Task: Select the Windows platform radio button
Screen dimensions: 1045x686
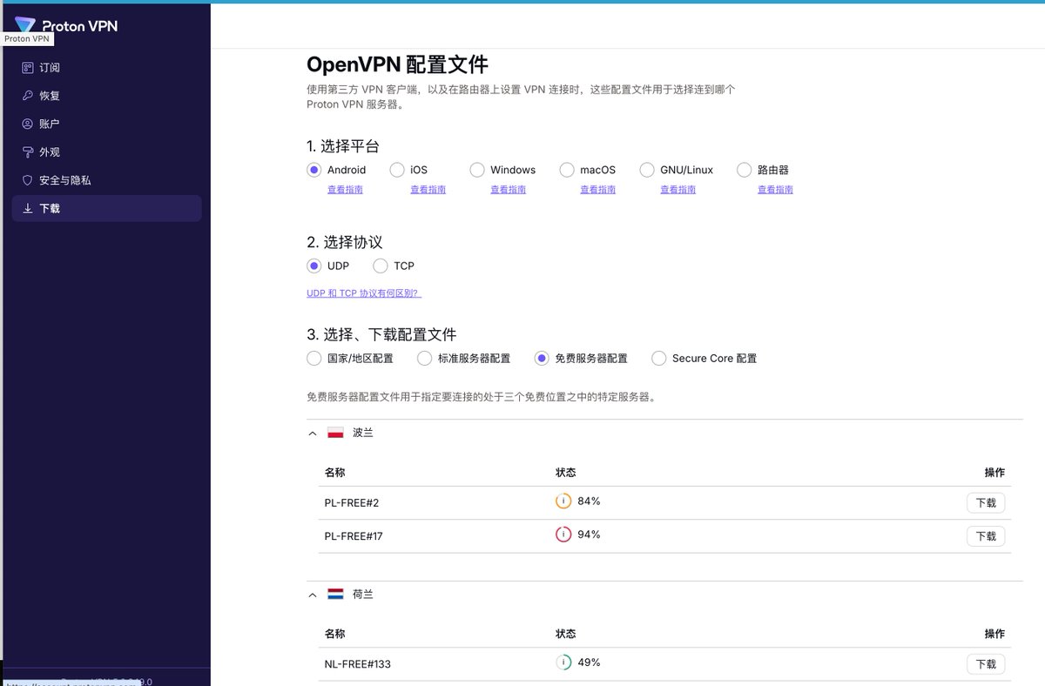Action: click(477, 170)
